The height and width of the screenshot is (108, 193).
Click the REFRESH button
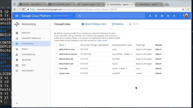[x=118, y=24]
